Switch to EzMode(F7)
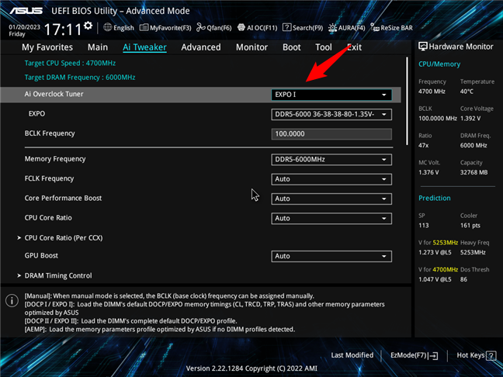 tap(415, 355)
